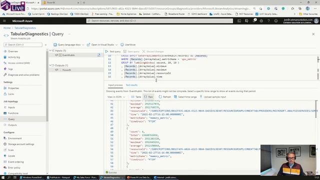Go to the Home breadcrumb link

(x=7, y=28)
